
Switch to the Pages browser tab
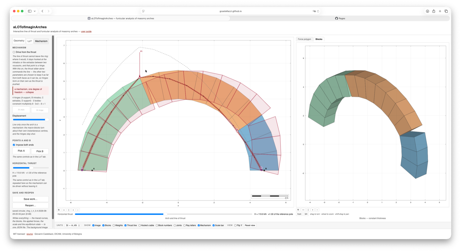[x=340, y=18]
